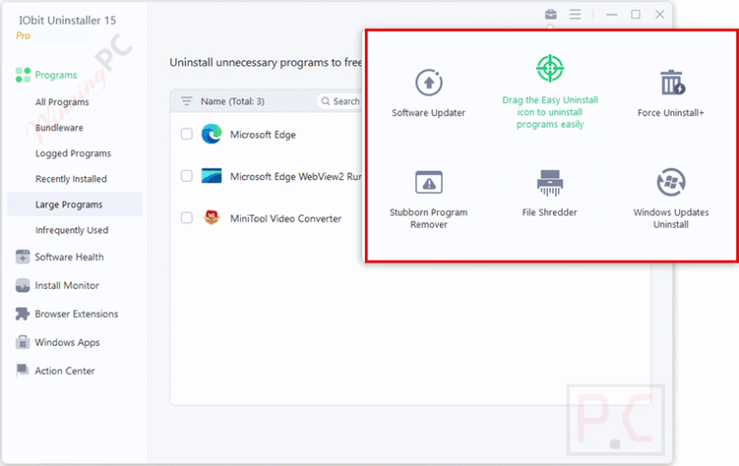The width and height of the screenshot is (739, 466).
Task: Select Bundleware category
Action: [59, 128]
